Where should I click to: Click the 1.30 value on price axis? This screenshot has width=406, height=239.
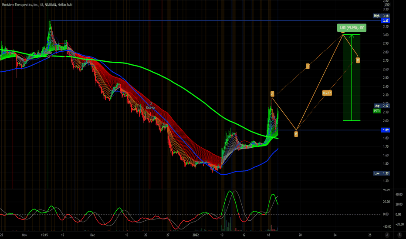[386, 181]
